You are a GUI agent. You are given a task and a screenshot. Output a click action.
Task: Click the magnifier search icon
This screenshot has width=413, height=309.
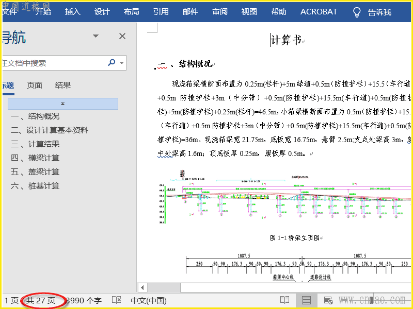tap(112, 62)
